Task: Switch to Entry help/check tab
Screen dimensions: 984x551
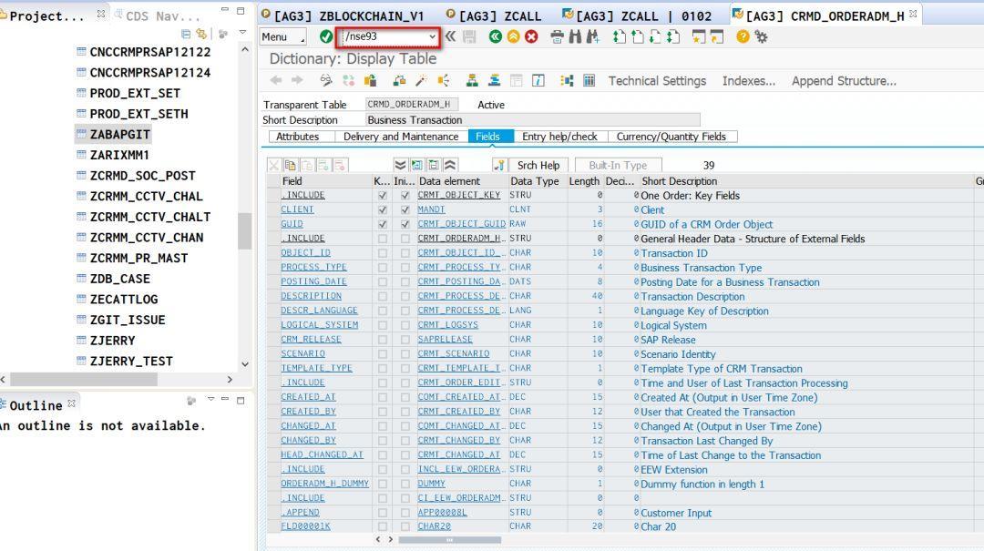Action: pyautogui.click(x=559, y=137)
